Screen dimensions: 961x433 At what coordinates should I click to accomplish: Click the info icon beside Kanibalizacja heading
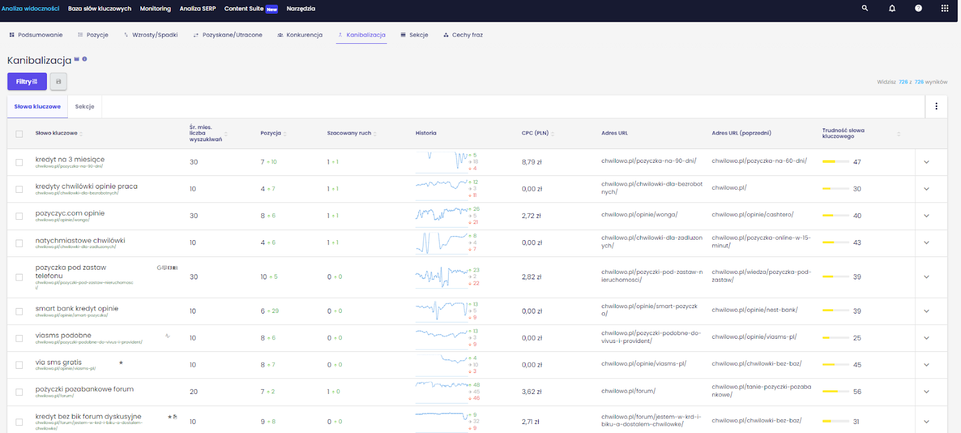(x=85, y=59)
